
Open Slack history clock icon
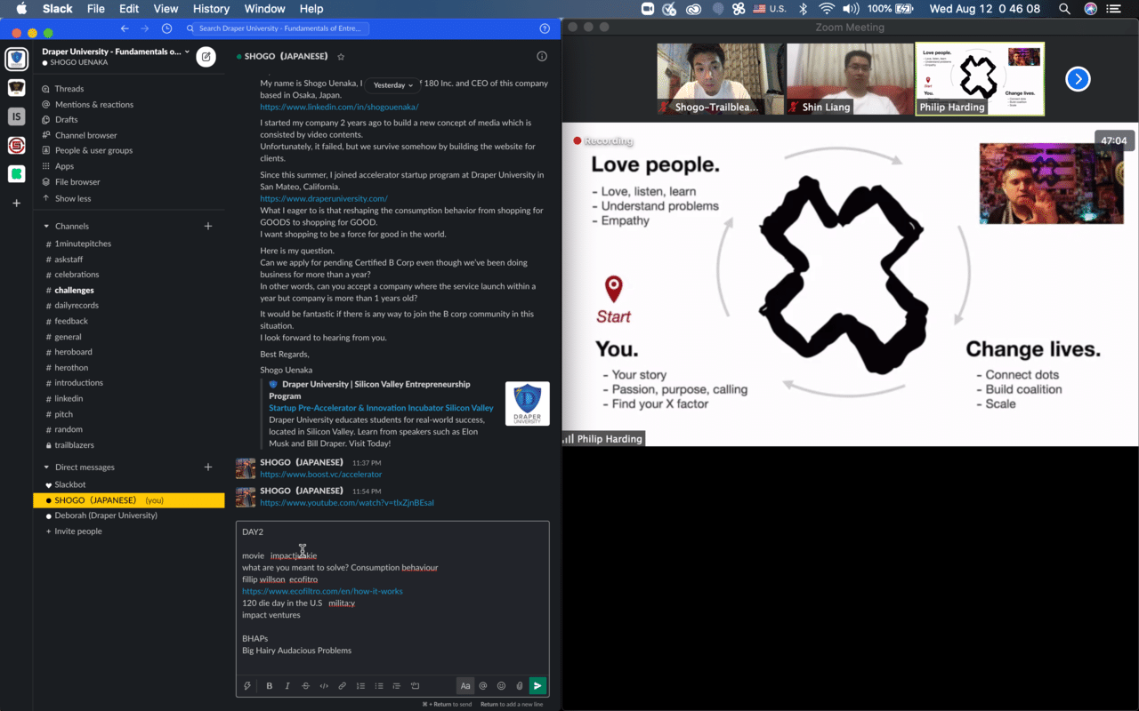coord(167,28)
